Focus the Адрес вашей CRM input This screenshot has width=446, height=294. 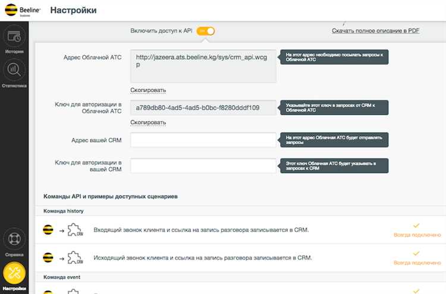(203, 140)
